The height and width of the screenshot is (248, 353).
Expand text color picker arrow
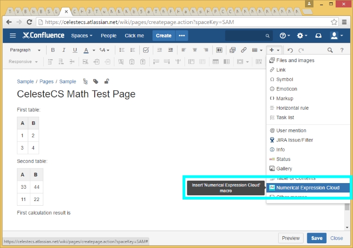94,50
